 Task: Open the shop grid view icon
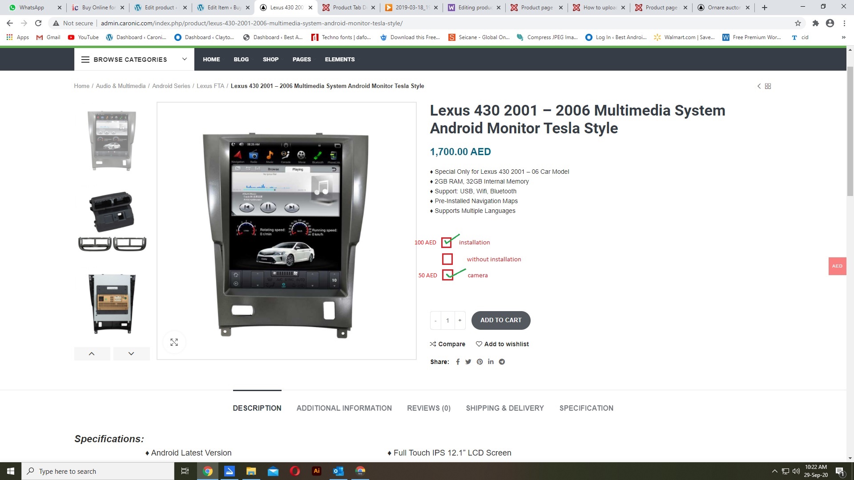(768, 86)
